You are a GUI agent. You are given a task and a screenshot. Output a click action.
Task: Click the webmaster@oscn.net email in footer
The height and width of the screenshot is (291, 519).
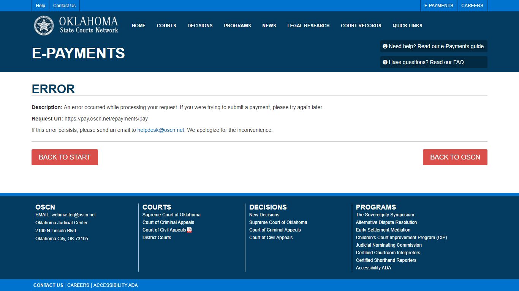[x=74, y=215]
